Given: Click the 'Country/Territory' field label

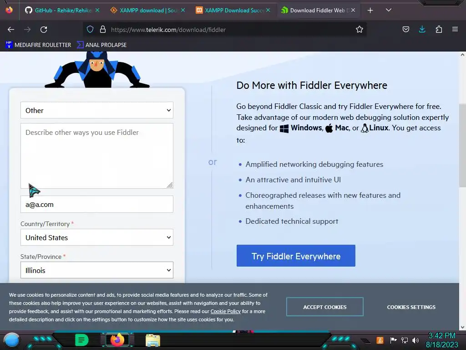Looking at the screenshot, I should coord(45,224).
